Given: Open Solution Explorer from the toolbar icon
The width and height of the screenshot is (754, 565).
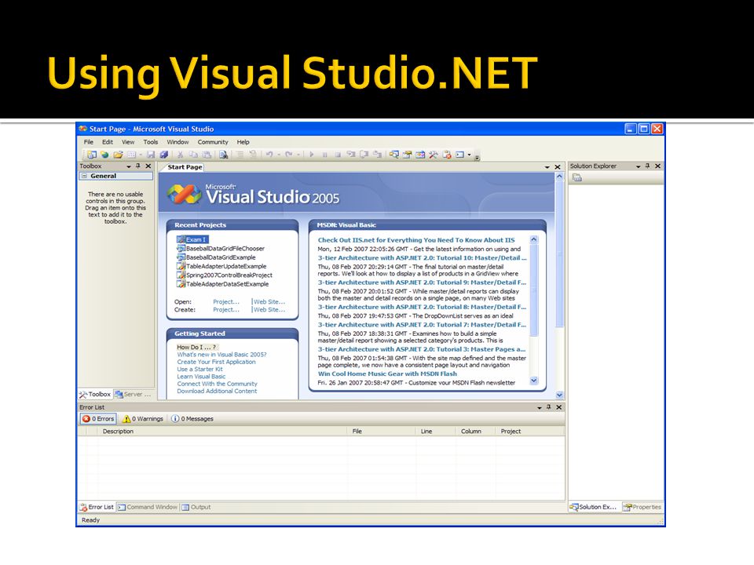Looking at the screenshot, I should (394, 155).
